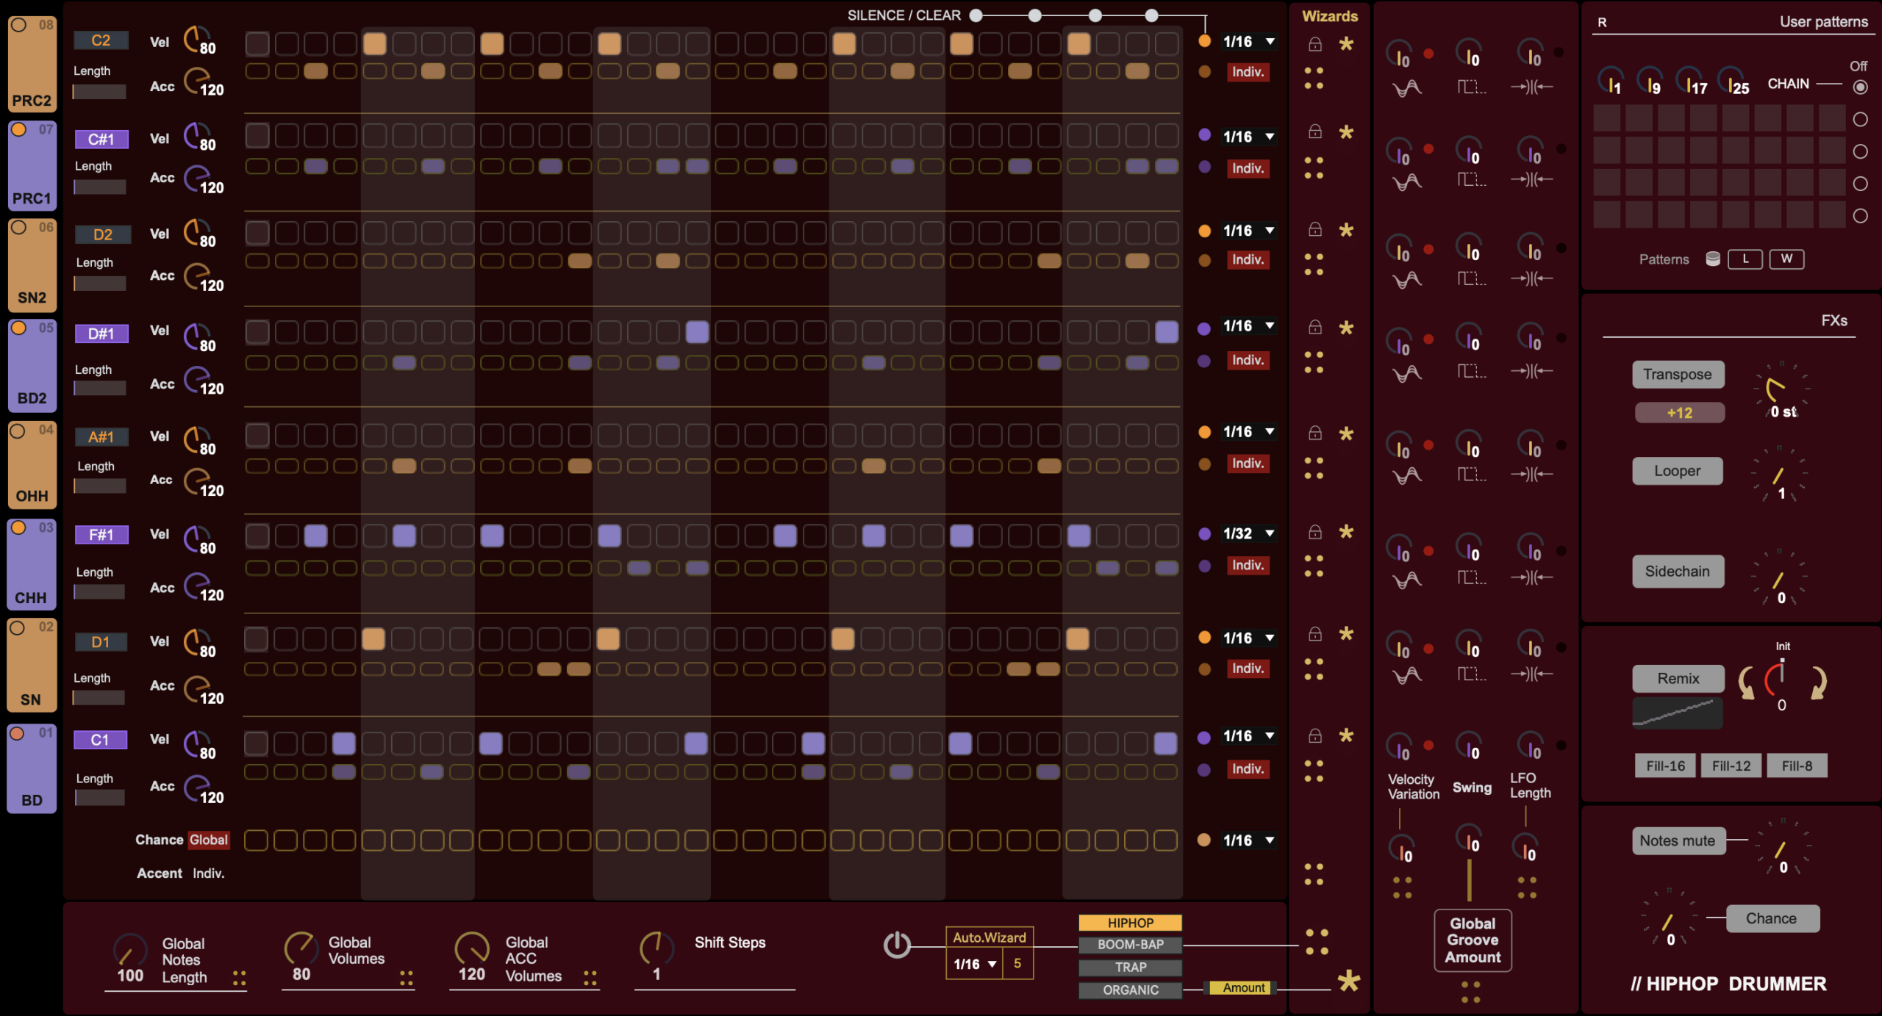Toggle the SN track mute circle
The height and width of the screenshot is (1016, 1882).
18,628
